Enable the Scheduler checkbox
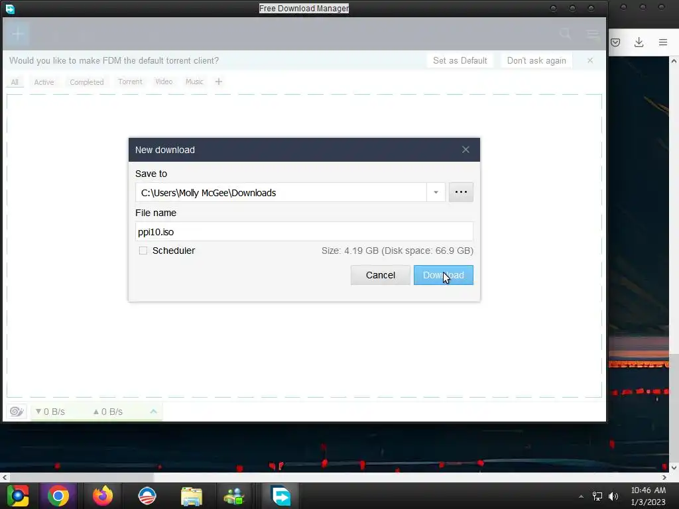This screenshot has height=509, width=679. (143, 251)
